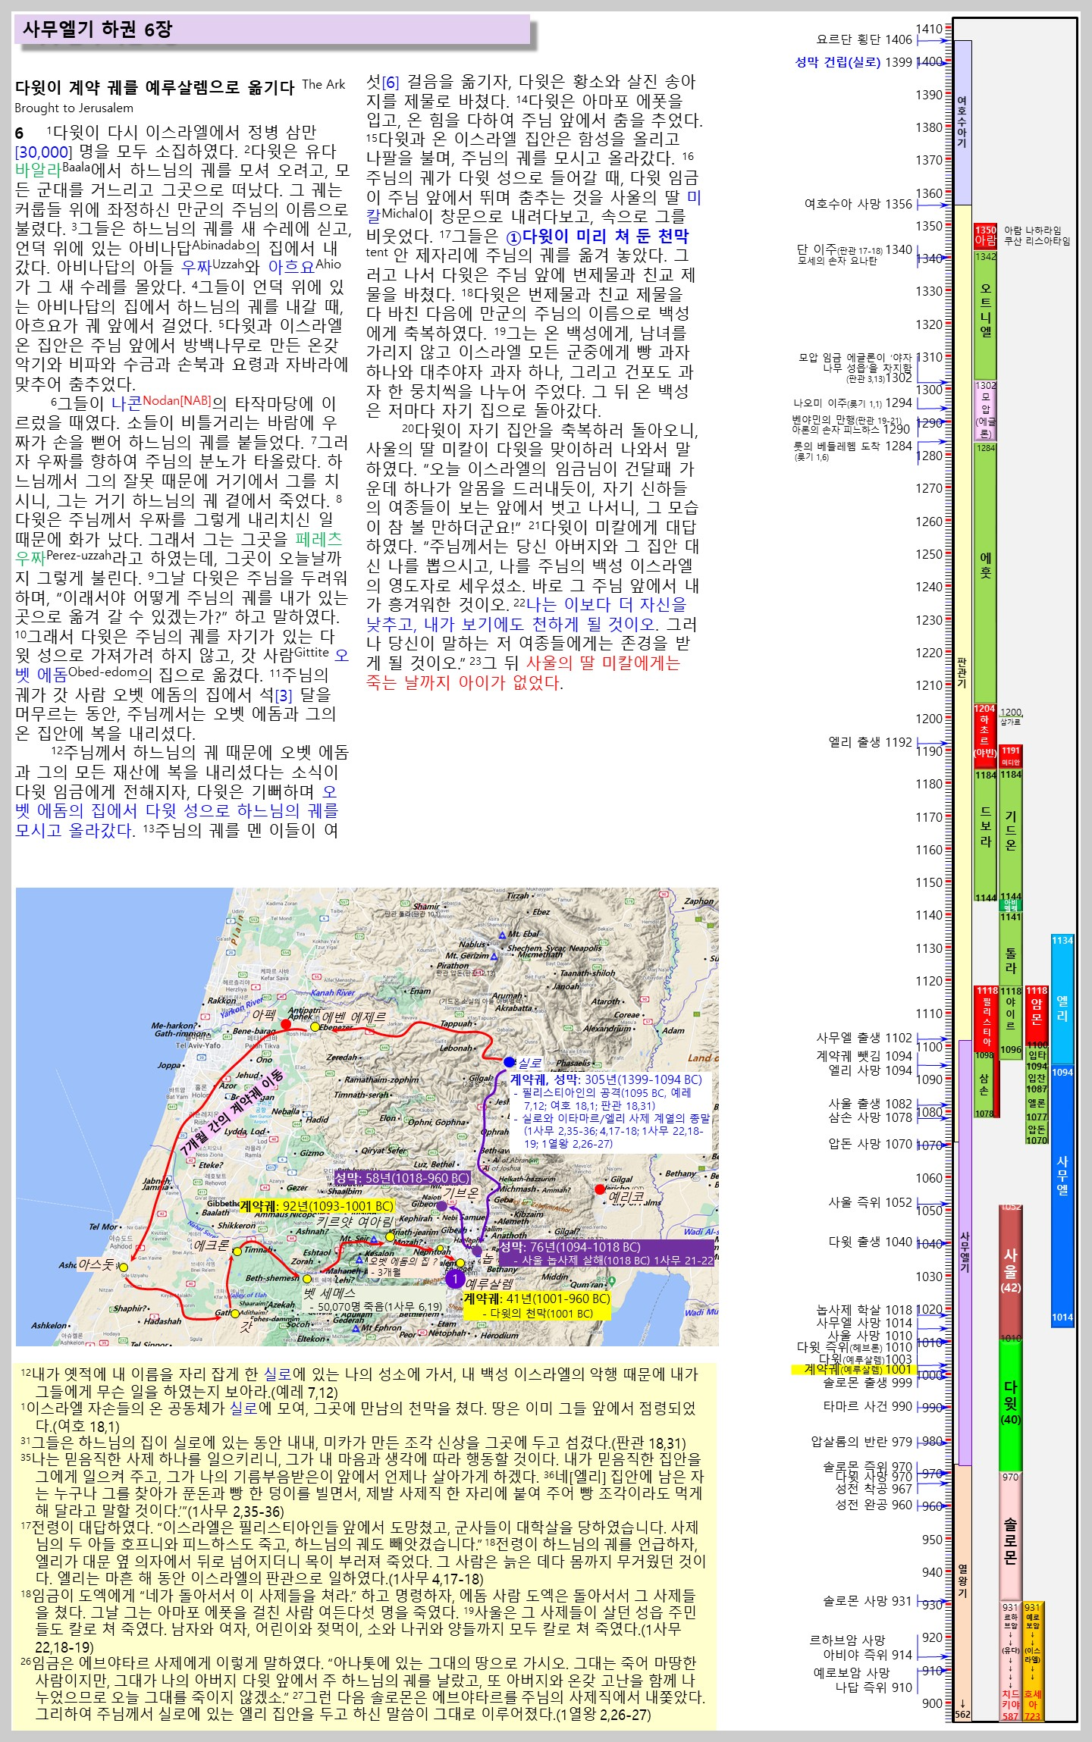Click the red 아펙 marker on the map
1092x1742 pixels.
[x=286, y=1024]
